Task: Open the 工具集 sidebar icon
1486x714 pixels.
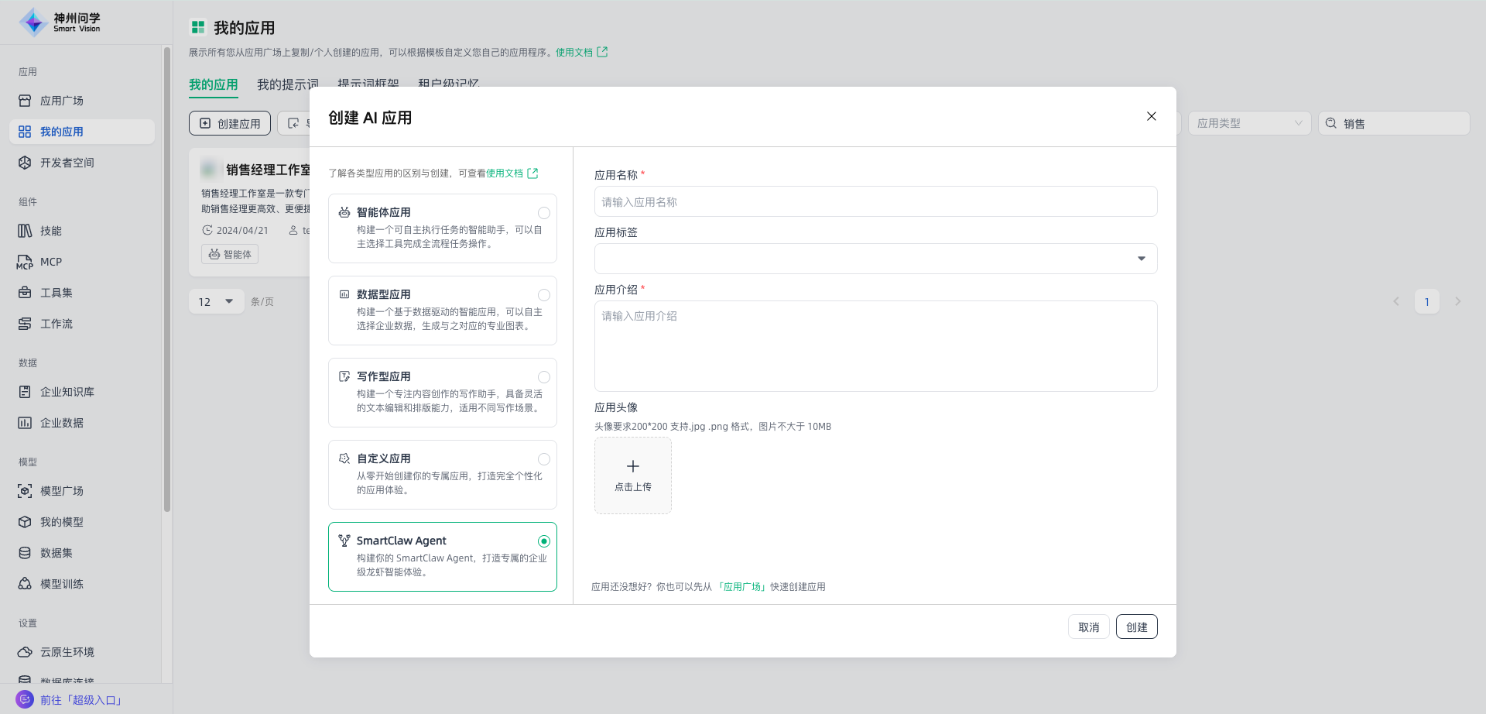Action: pos(25,293)
